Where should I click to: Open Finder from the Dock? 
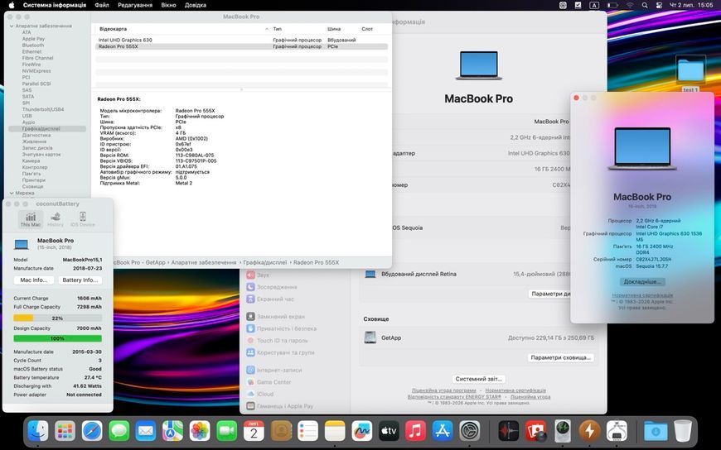click(37, 431)
